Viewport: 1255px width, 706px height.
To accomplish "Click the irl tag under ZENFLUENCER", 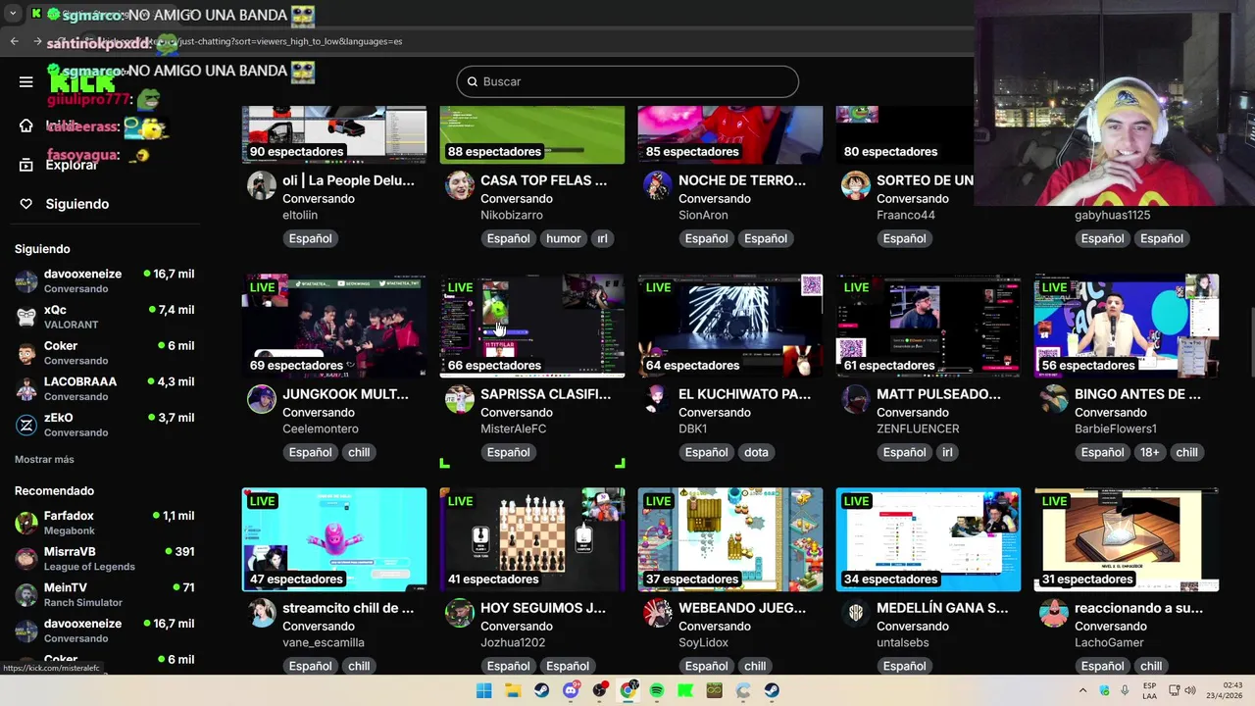I will 947,452.
